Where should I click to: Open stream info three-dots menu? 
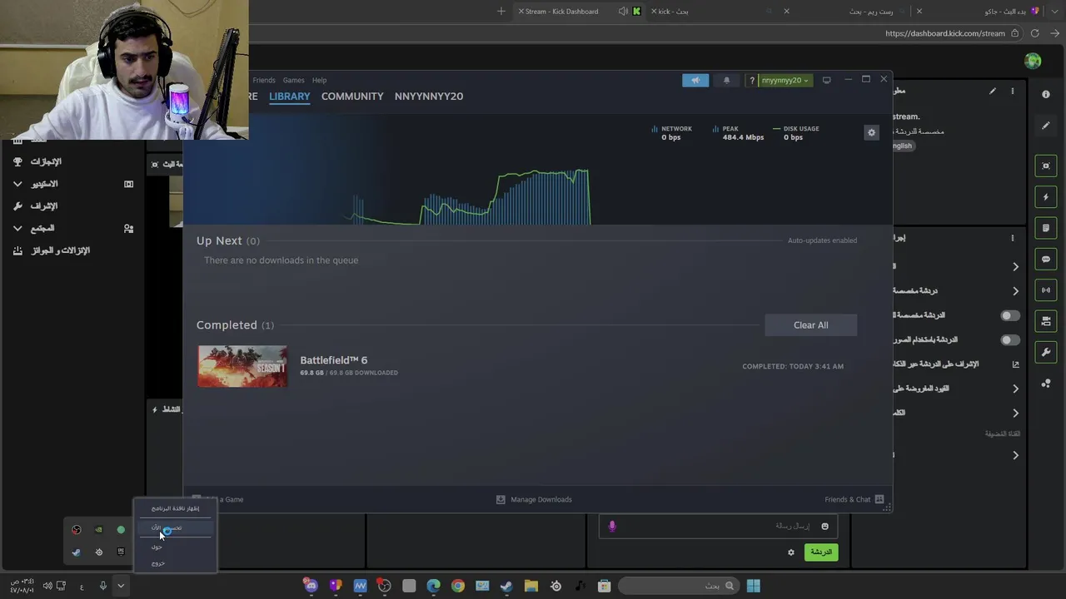(1013, 92)
